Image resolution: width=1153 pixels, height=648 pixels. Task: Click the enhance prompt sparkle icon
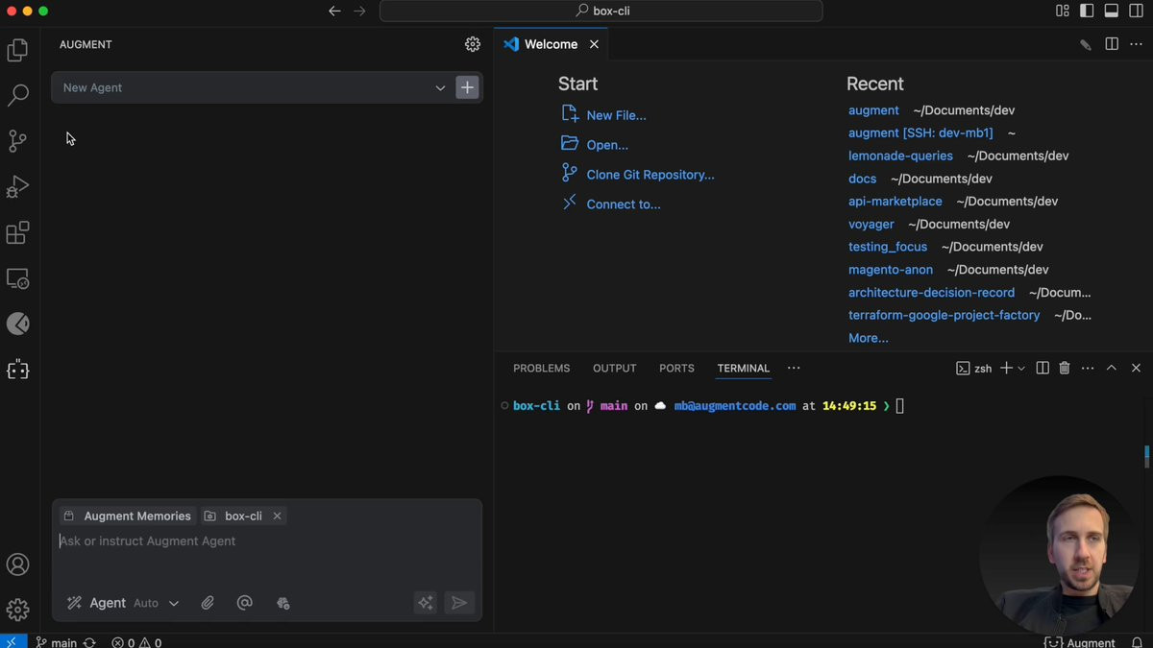[426, 603]
